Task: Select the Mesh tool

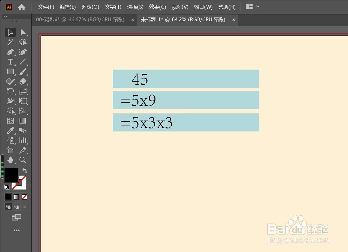Action: pos(10,121)
